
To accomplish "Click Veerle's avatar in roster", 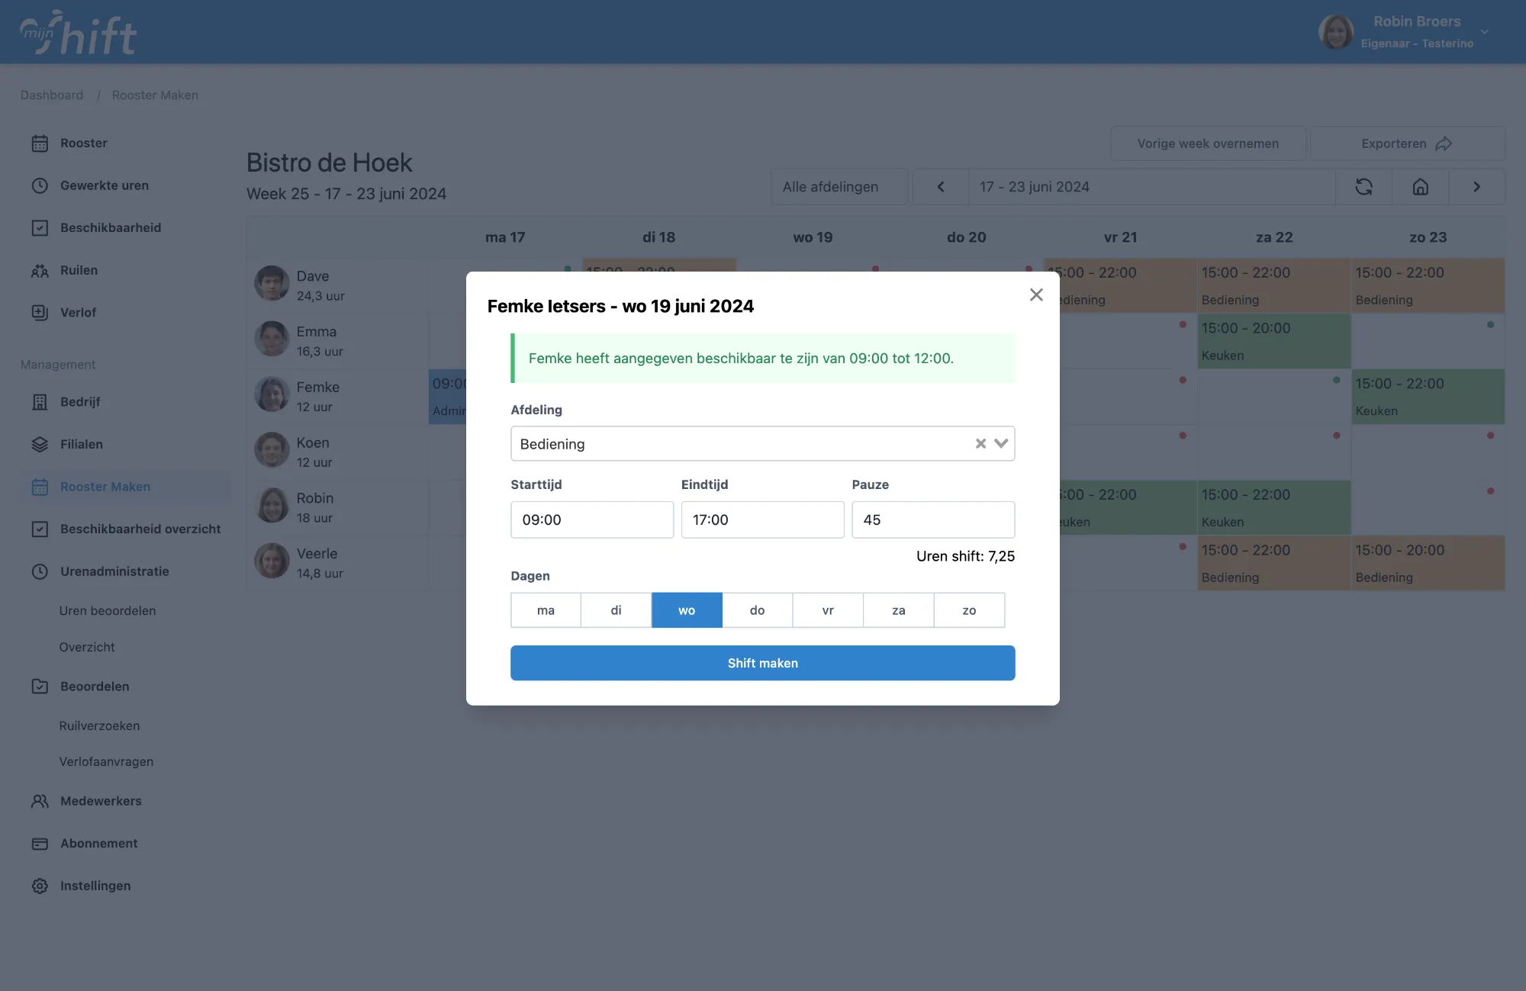I will pos(272,561).
